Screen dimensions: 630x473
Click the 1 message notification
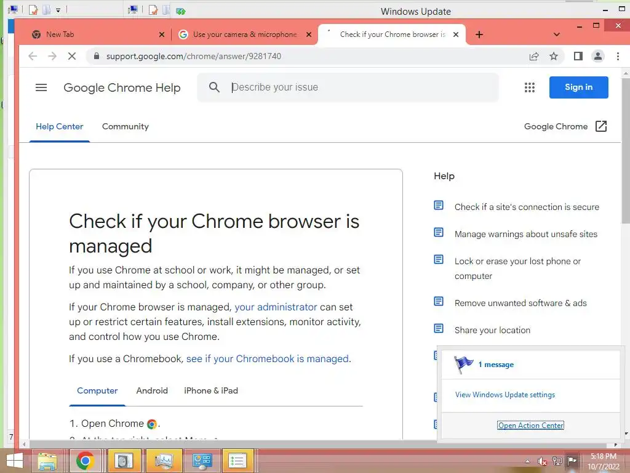pyautogui.click(x=495, y=365)
